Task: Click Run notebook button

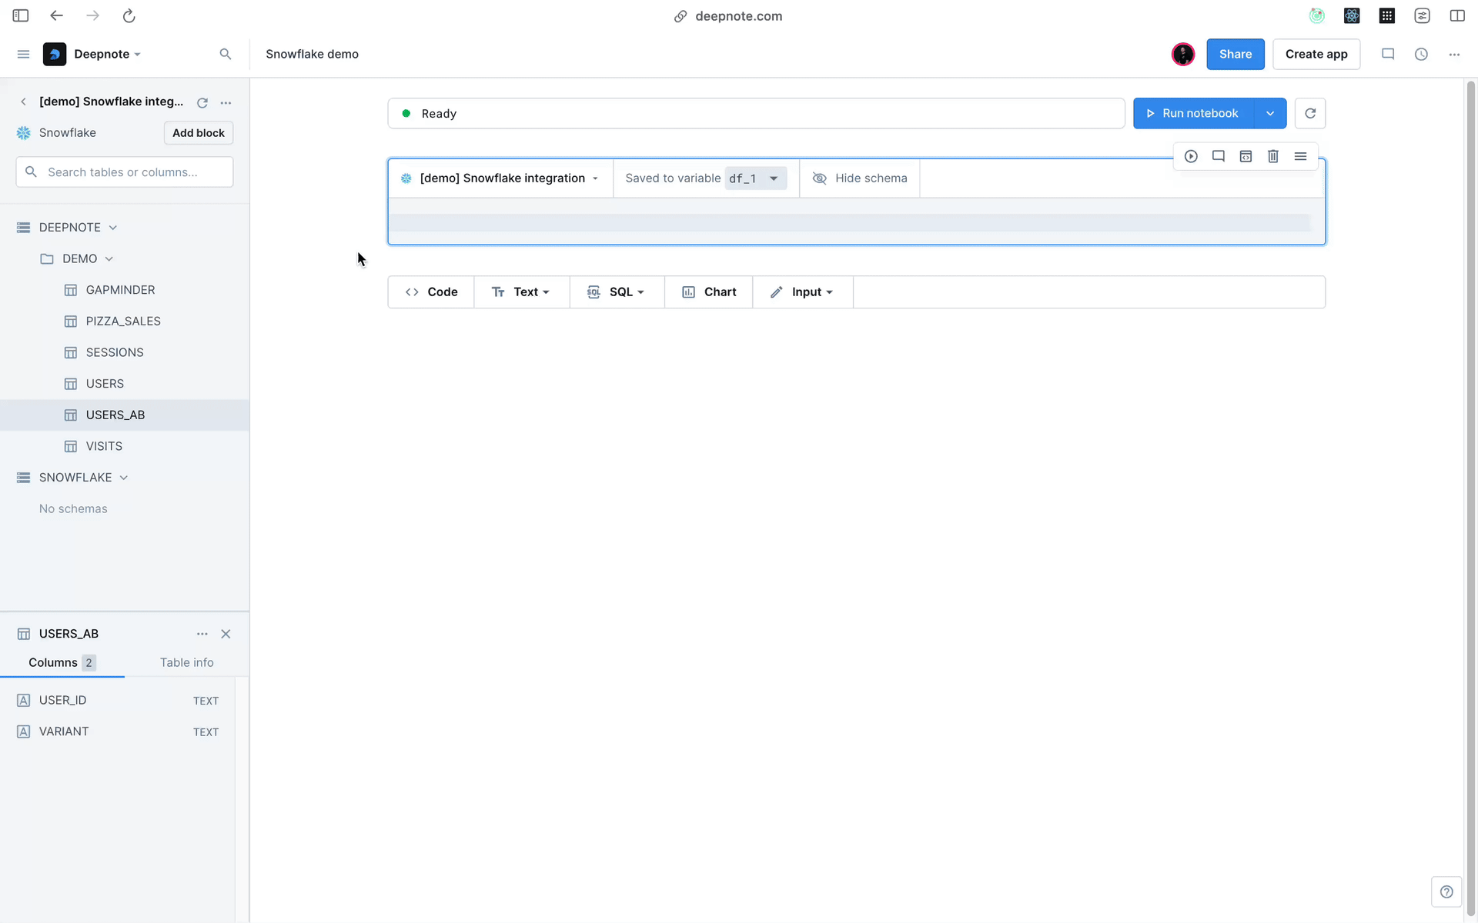Action: pos(1199,113)
